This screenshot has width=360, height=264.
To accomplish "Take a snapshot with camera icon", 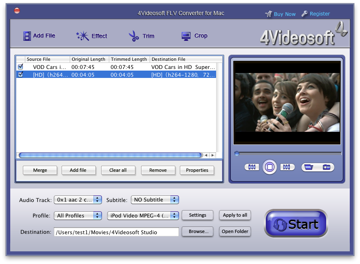I will (x=326, y=167).
